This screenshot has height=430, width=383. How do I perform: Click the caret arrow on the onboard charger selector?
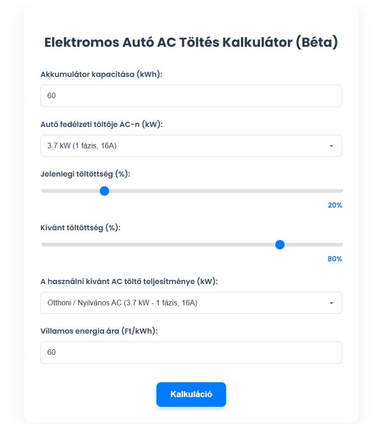point(331,145)
